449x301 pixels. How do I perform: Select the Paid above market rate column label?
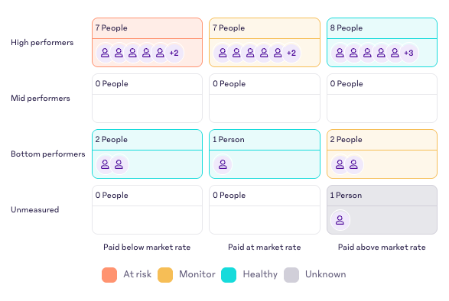[382, 248]
